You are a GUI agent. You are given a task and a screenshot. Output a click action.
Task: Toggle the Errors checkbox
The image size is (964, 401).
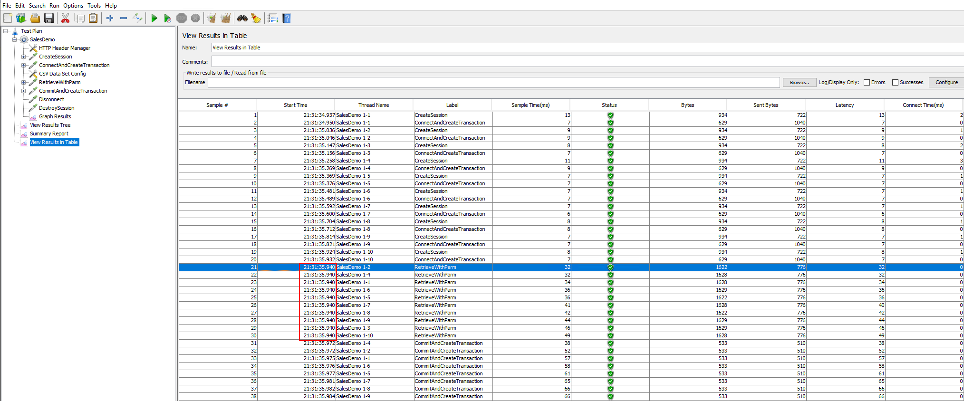coord(867,82)
